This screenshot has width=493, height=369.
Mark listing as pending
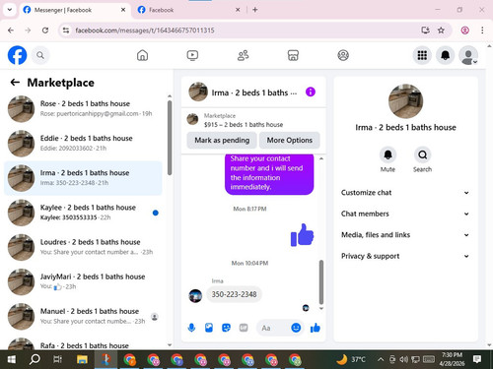click(222, 141)
